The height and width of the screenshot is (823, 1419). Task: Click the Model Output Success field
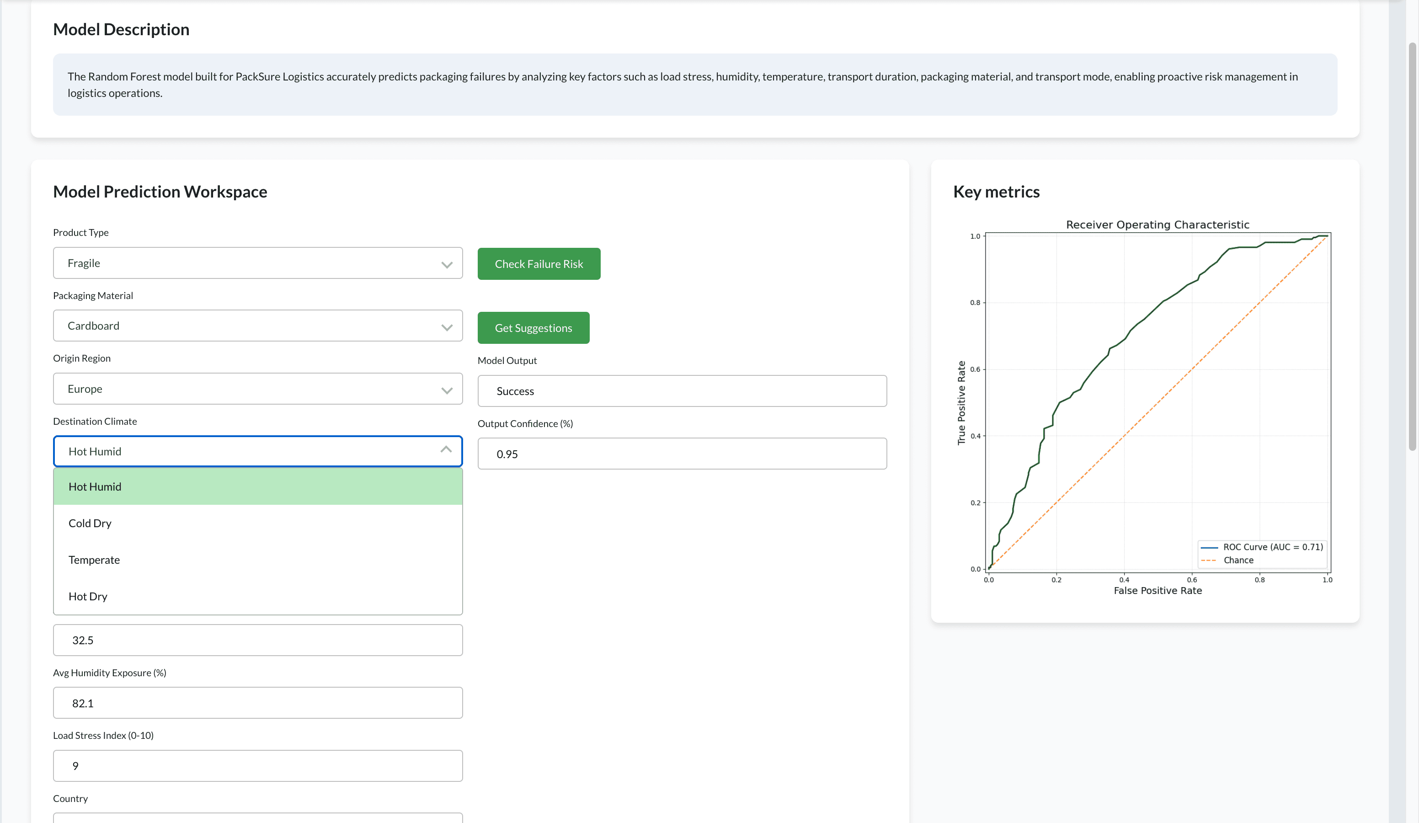pyautogui.click(x=681, y=390)
